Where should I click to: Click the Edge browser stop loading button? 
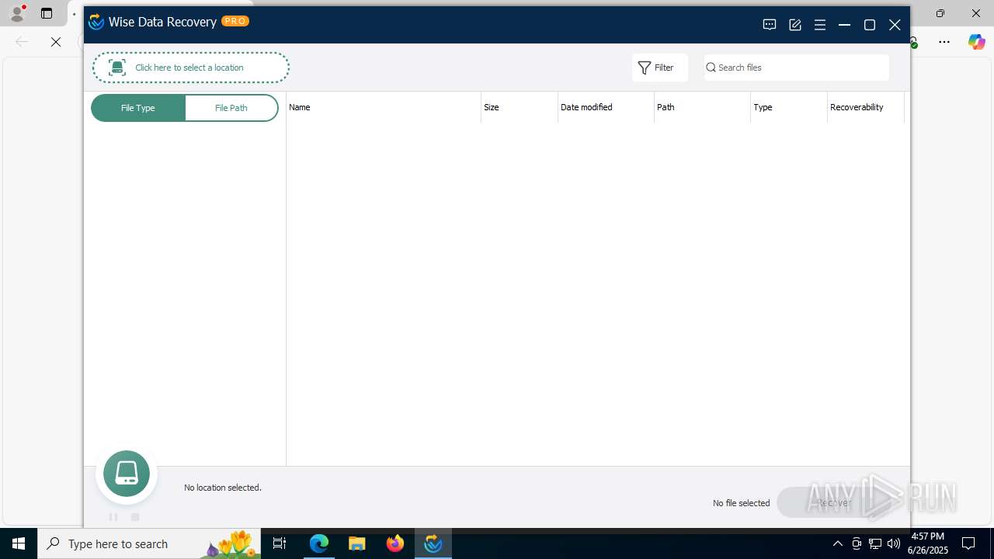[56, 42]
